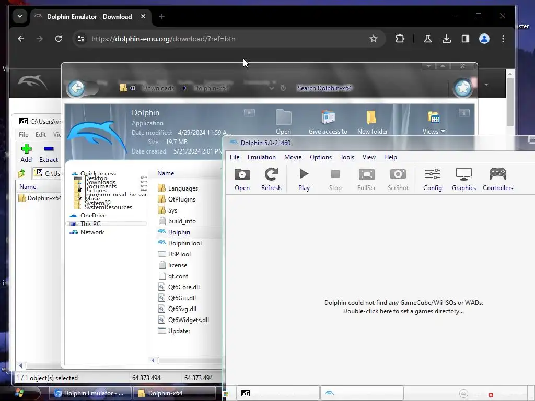Open the Options menu in Dolphin
The height and width of the screenshot is (401, 535).
coord(321,157)
